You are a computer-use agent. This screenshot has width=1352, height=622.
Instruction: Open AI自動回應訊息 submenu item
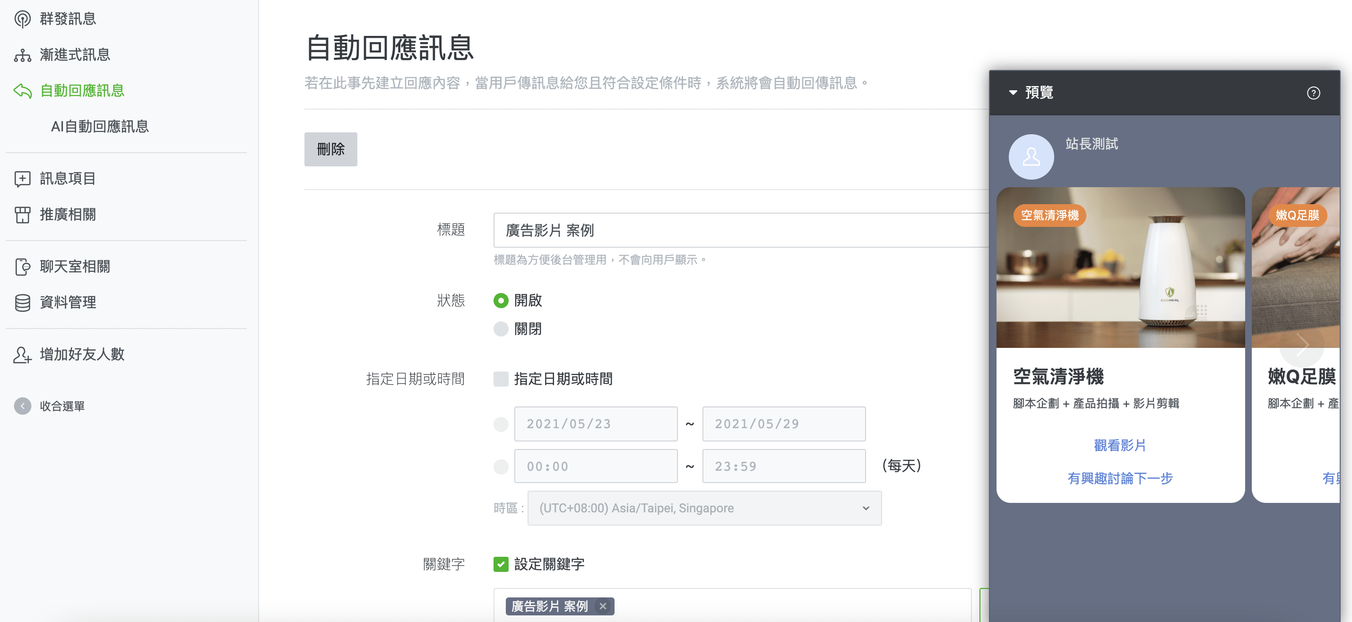point(100,127)
